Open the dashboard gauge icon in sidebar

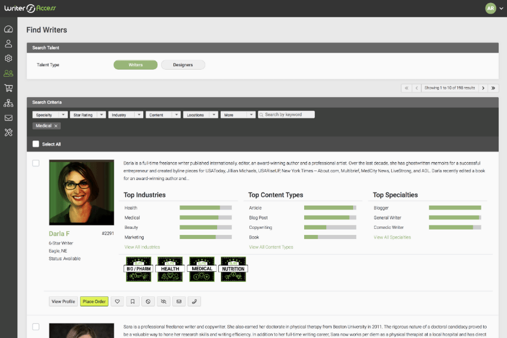[8, 29]
